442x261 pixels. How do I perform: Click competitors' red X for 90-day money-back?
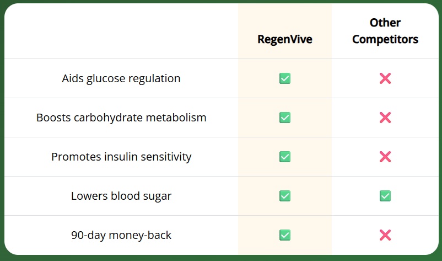click(x=385, y=235)
